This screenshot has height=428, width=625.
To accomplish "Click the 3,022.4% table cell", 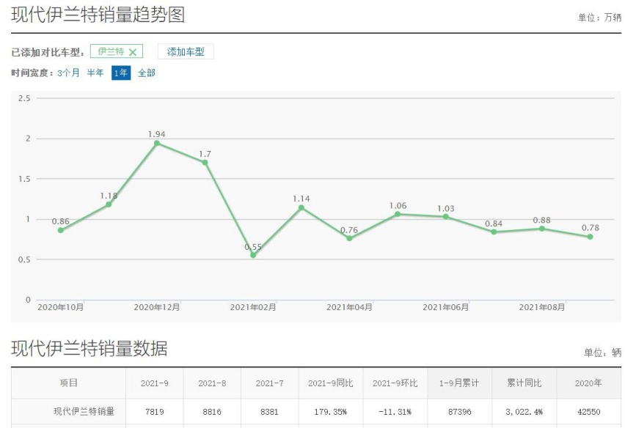I will click(525, 412).
